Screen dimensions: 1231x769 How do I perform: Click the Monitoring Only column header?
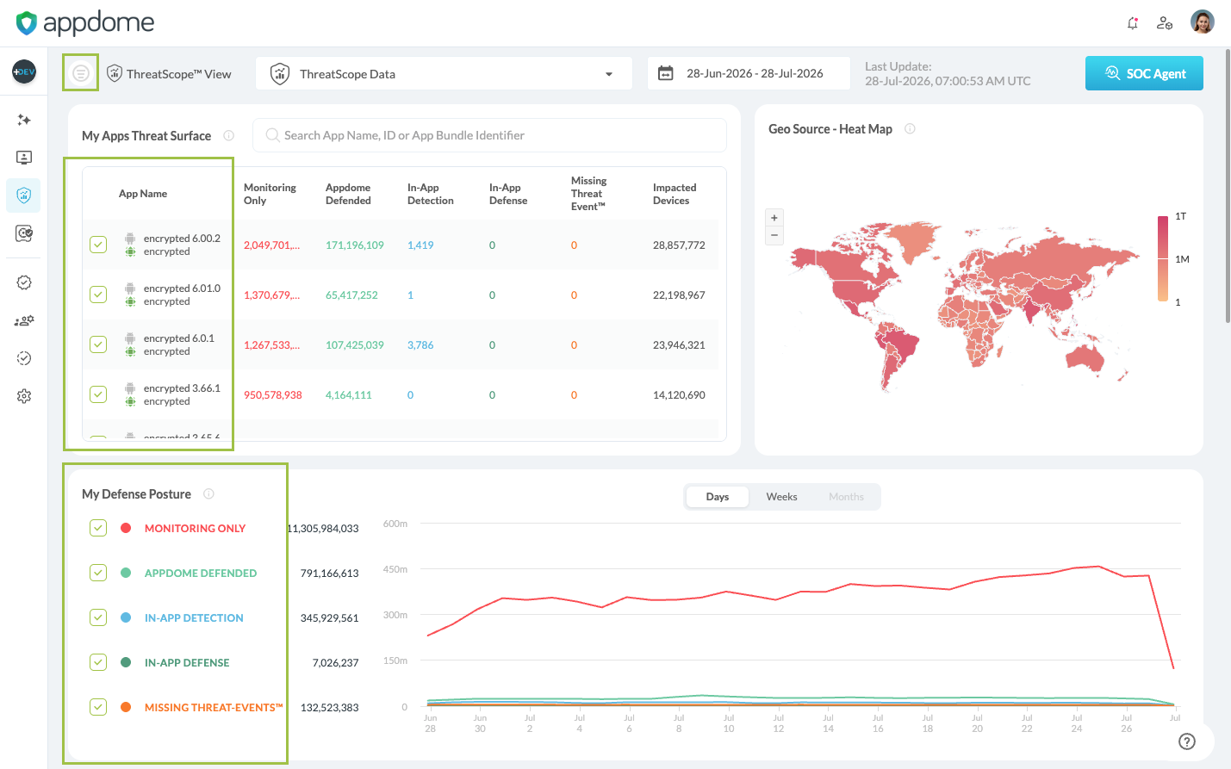[x=270, y=194]
